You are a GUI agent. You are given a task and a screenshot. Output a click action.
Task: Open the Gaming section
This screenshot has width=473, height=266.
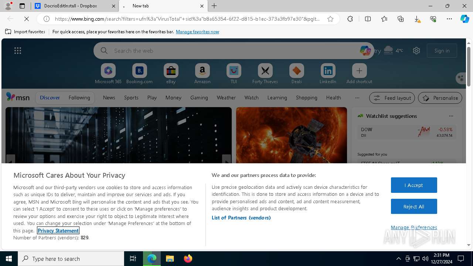199,98
